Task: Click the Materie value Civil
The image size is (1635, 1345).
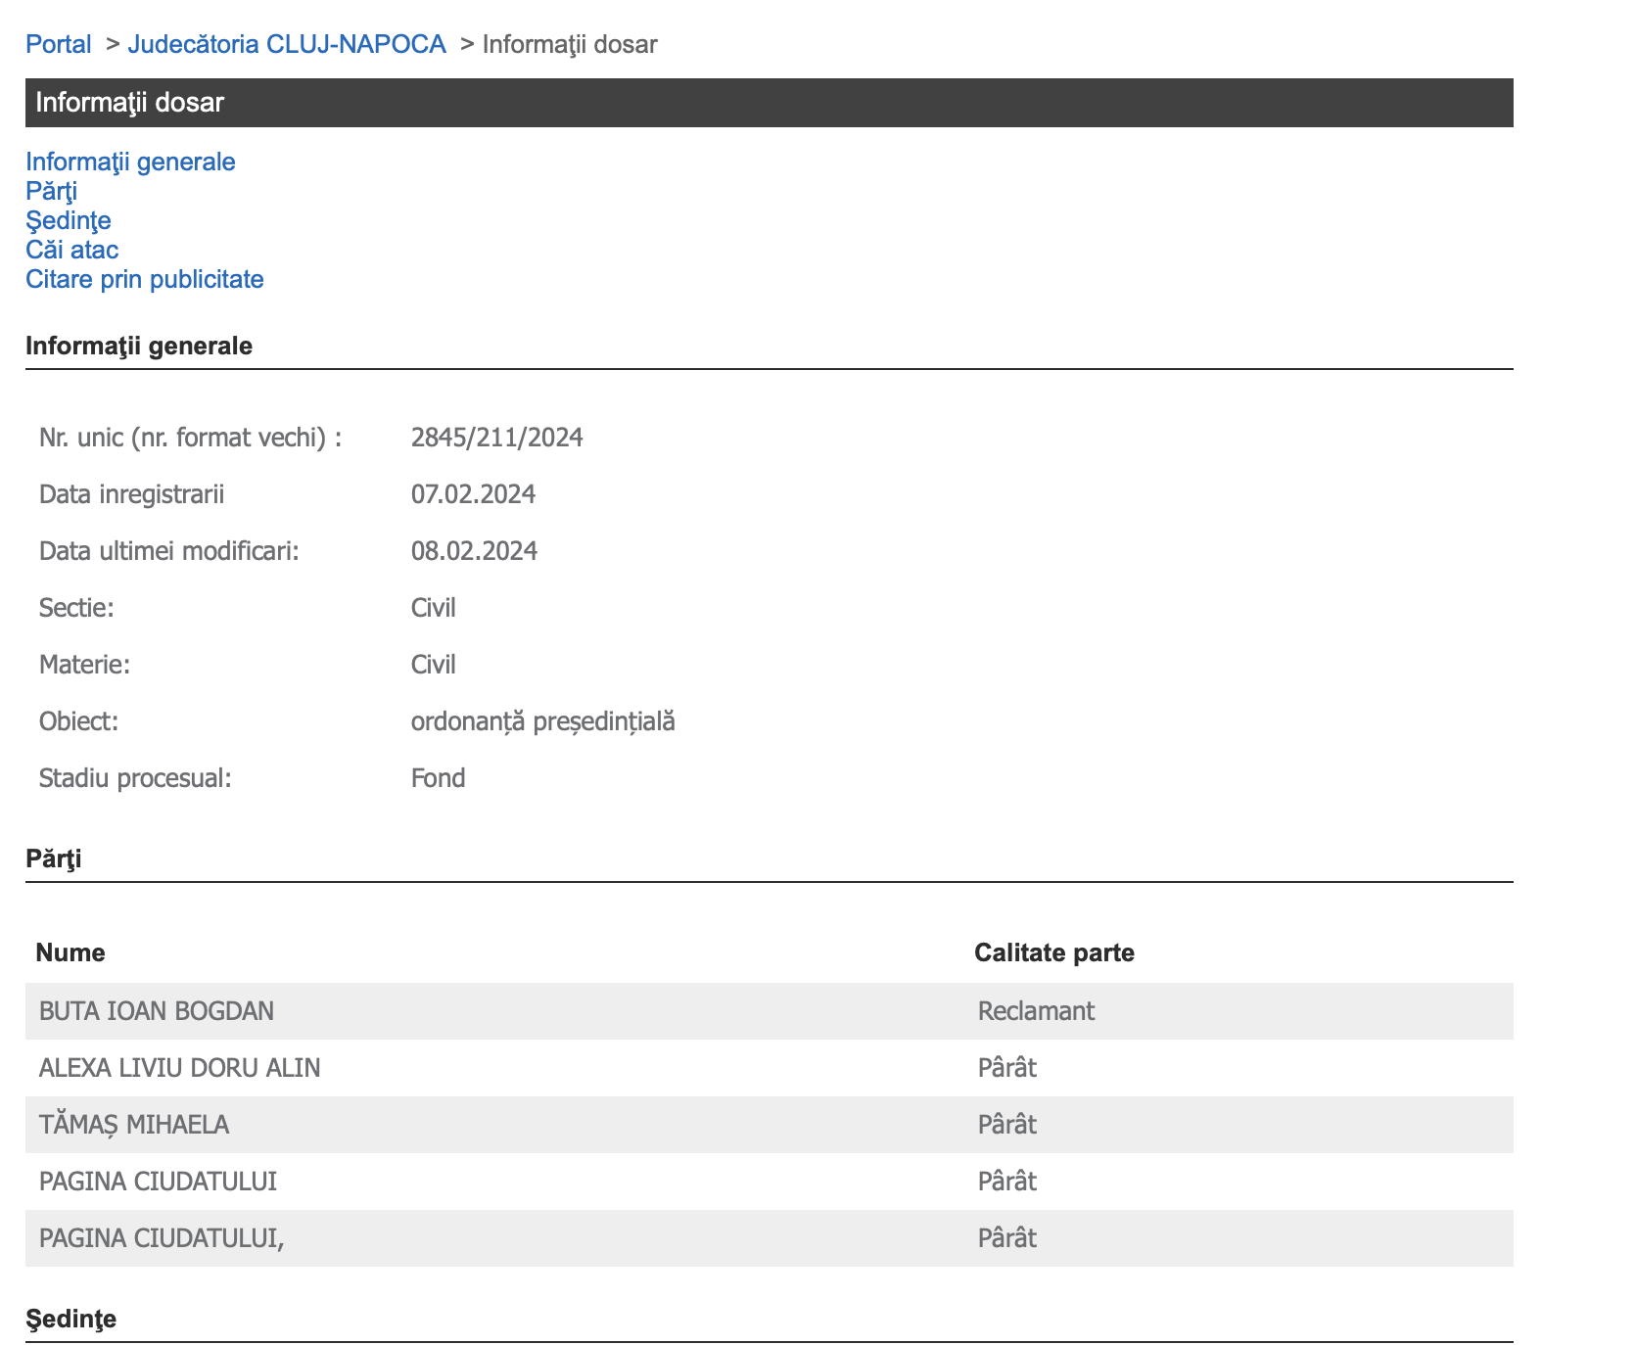Action: pyautogui.click(x=434, y=665)
